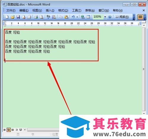Run the spelling and grammar check

click(48, 17)
